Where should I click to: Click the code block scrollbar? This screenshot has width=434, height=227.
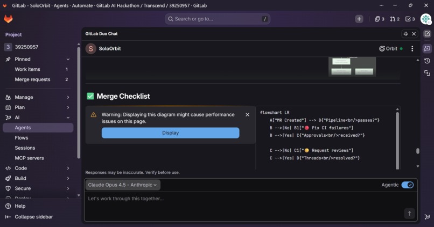397,140
